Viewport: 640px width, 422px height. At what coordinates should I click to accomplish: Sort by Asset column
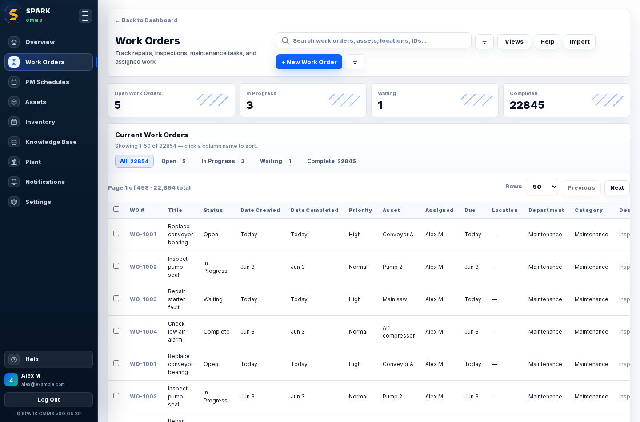(x=392, y=210)
